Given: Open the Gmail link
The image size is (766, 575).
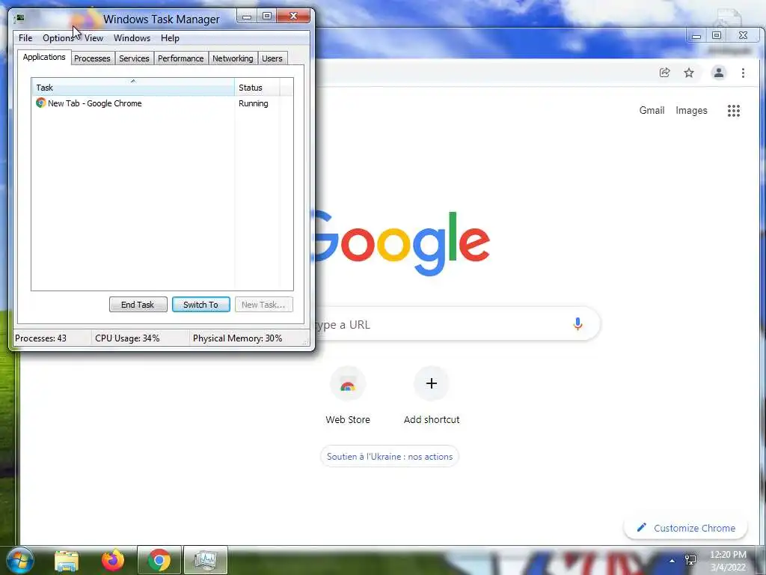Looking at the screenshot, I should [652, 111].
